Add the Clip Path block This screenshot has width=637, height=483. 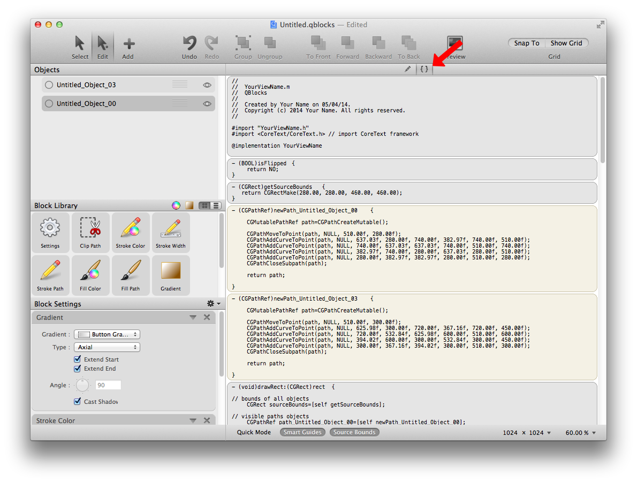pos(90,232)
